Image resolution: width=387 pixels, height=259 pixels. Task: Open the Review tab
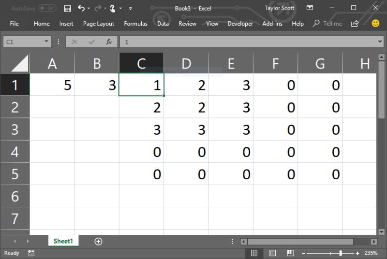coord(187,23)
